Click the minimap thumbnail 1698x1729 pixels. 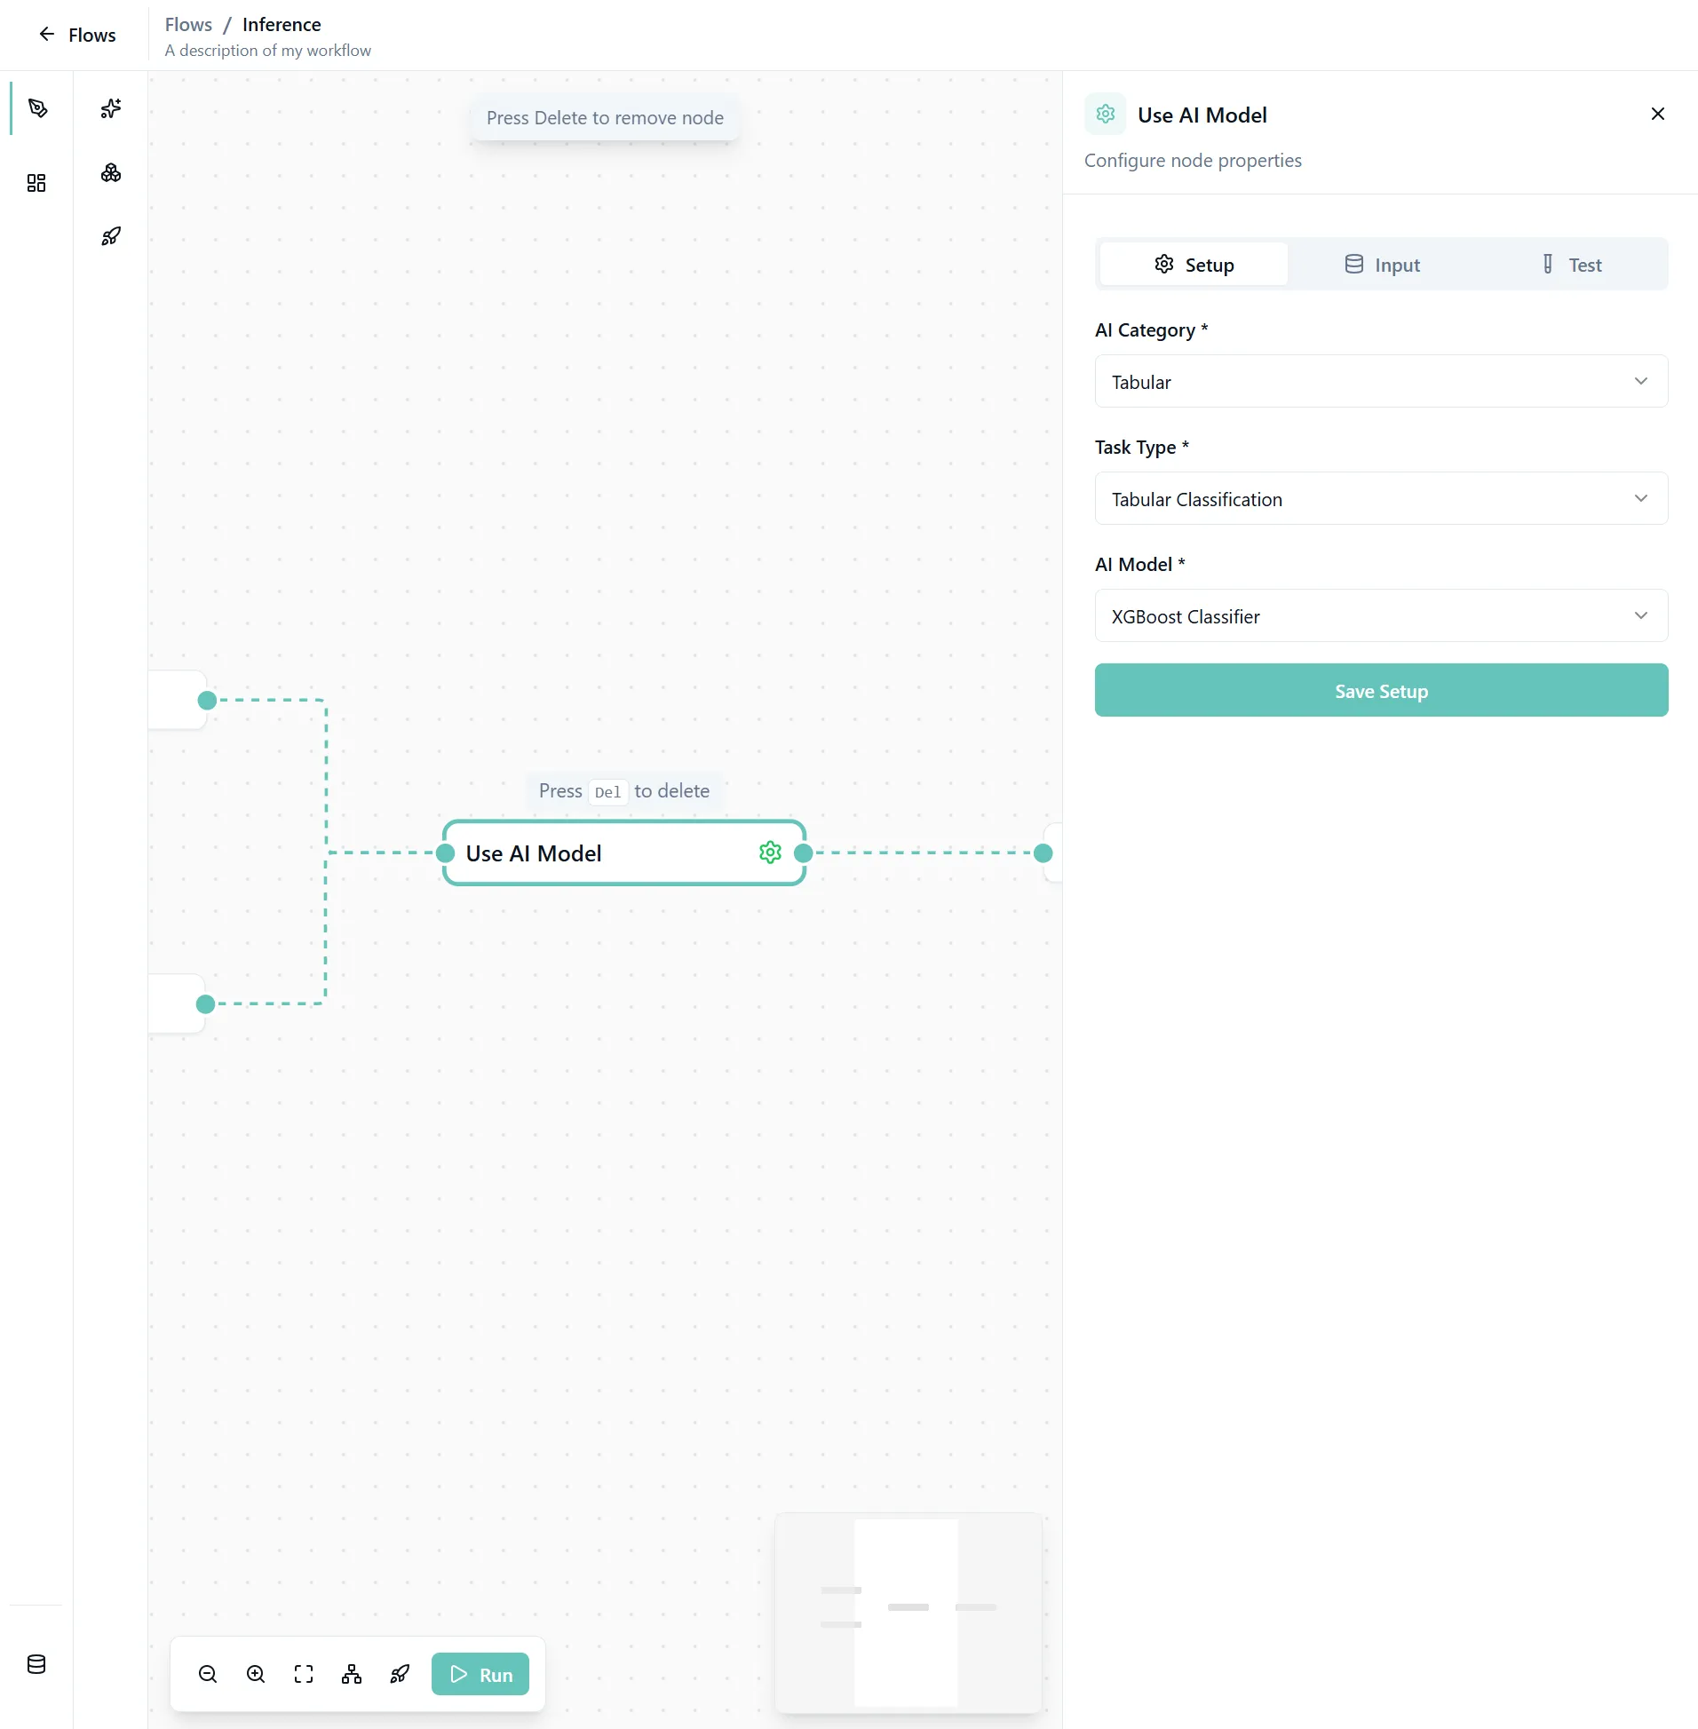coord(907,1612)
